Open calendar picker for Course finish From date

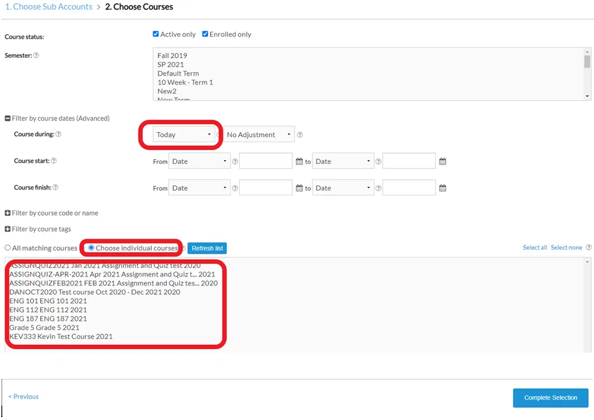tap(299, 188)
